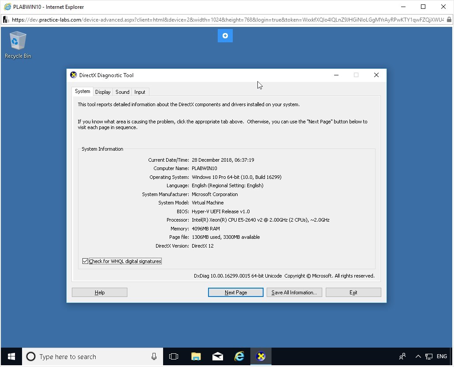454x367 pixels.
Task: Click Save All Information button
Action: (294, 293)
